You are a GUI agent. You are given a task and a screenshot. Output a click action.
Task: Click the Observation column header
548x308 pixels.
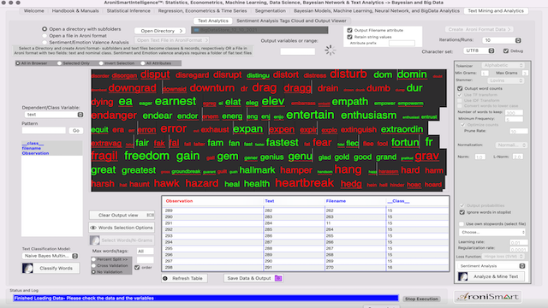click(179, 201)
